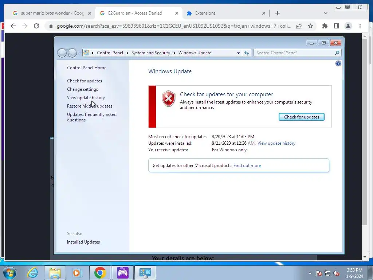
Task: Open Chrome three-dot menu
Action: 360,26
